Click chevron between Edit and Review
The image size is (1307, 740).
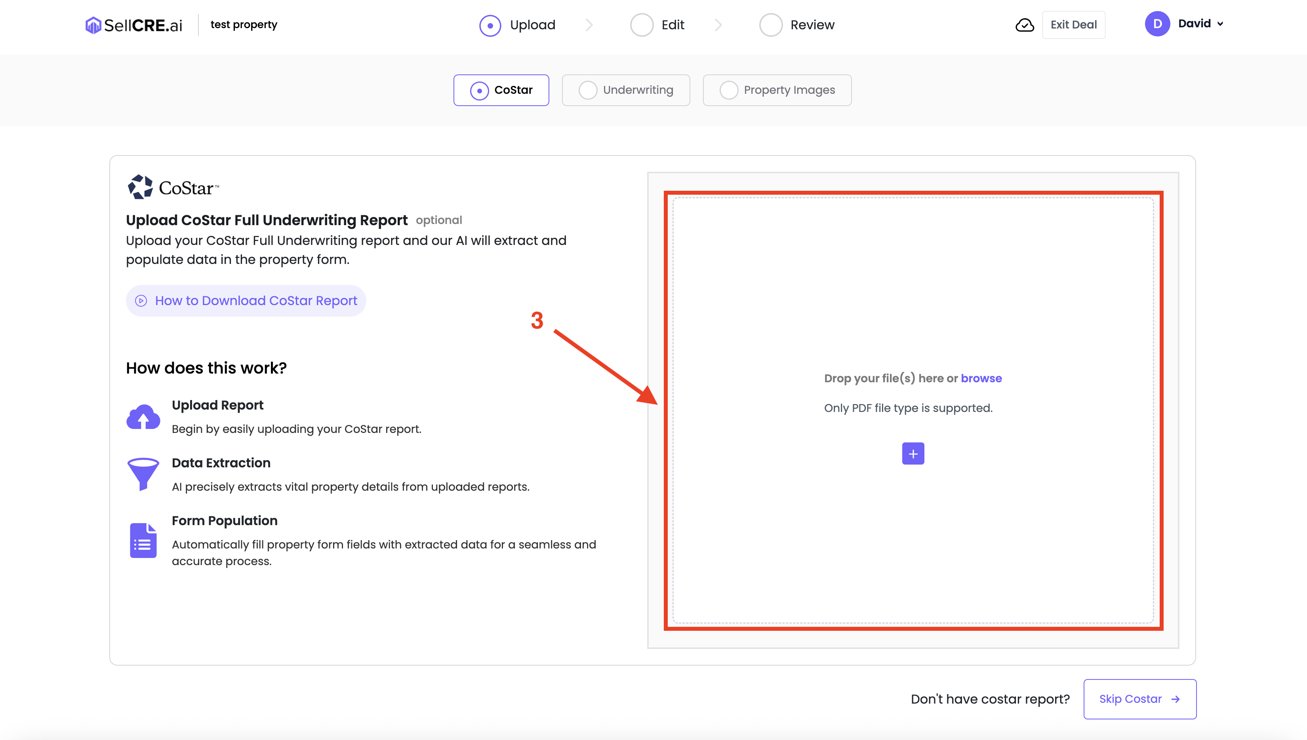pos(718,25)
